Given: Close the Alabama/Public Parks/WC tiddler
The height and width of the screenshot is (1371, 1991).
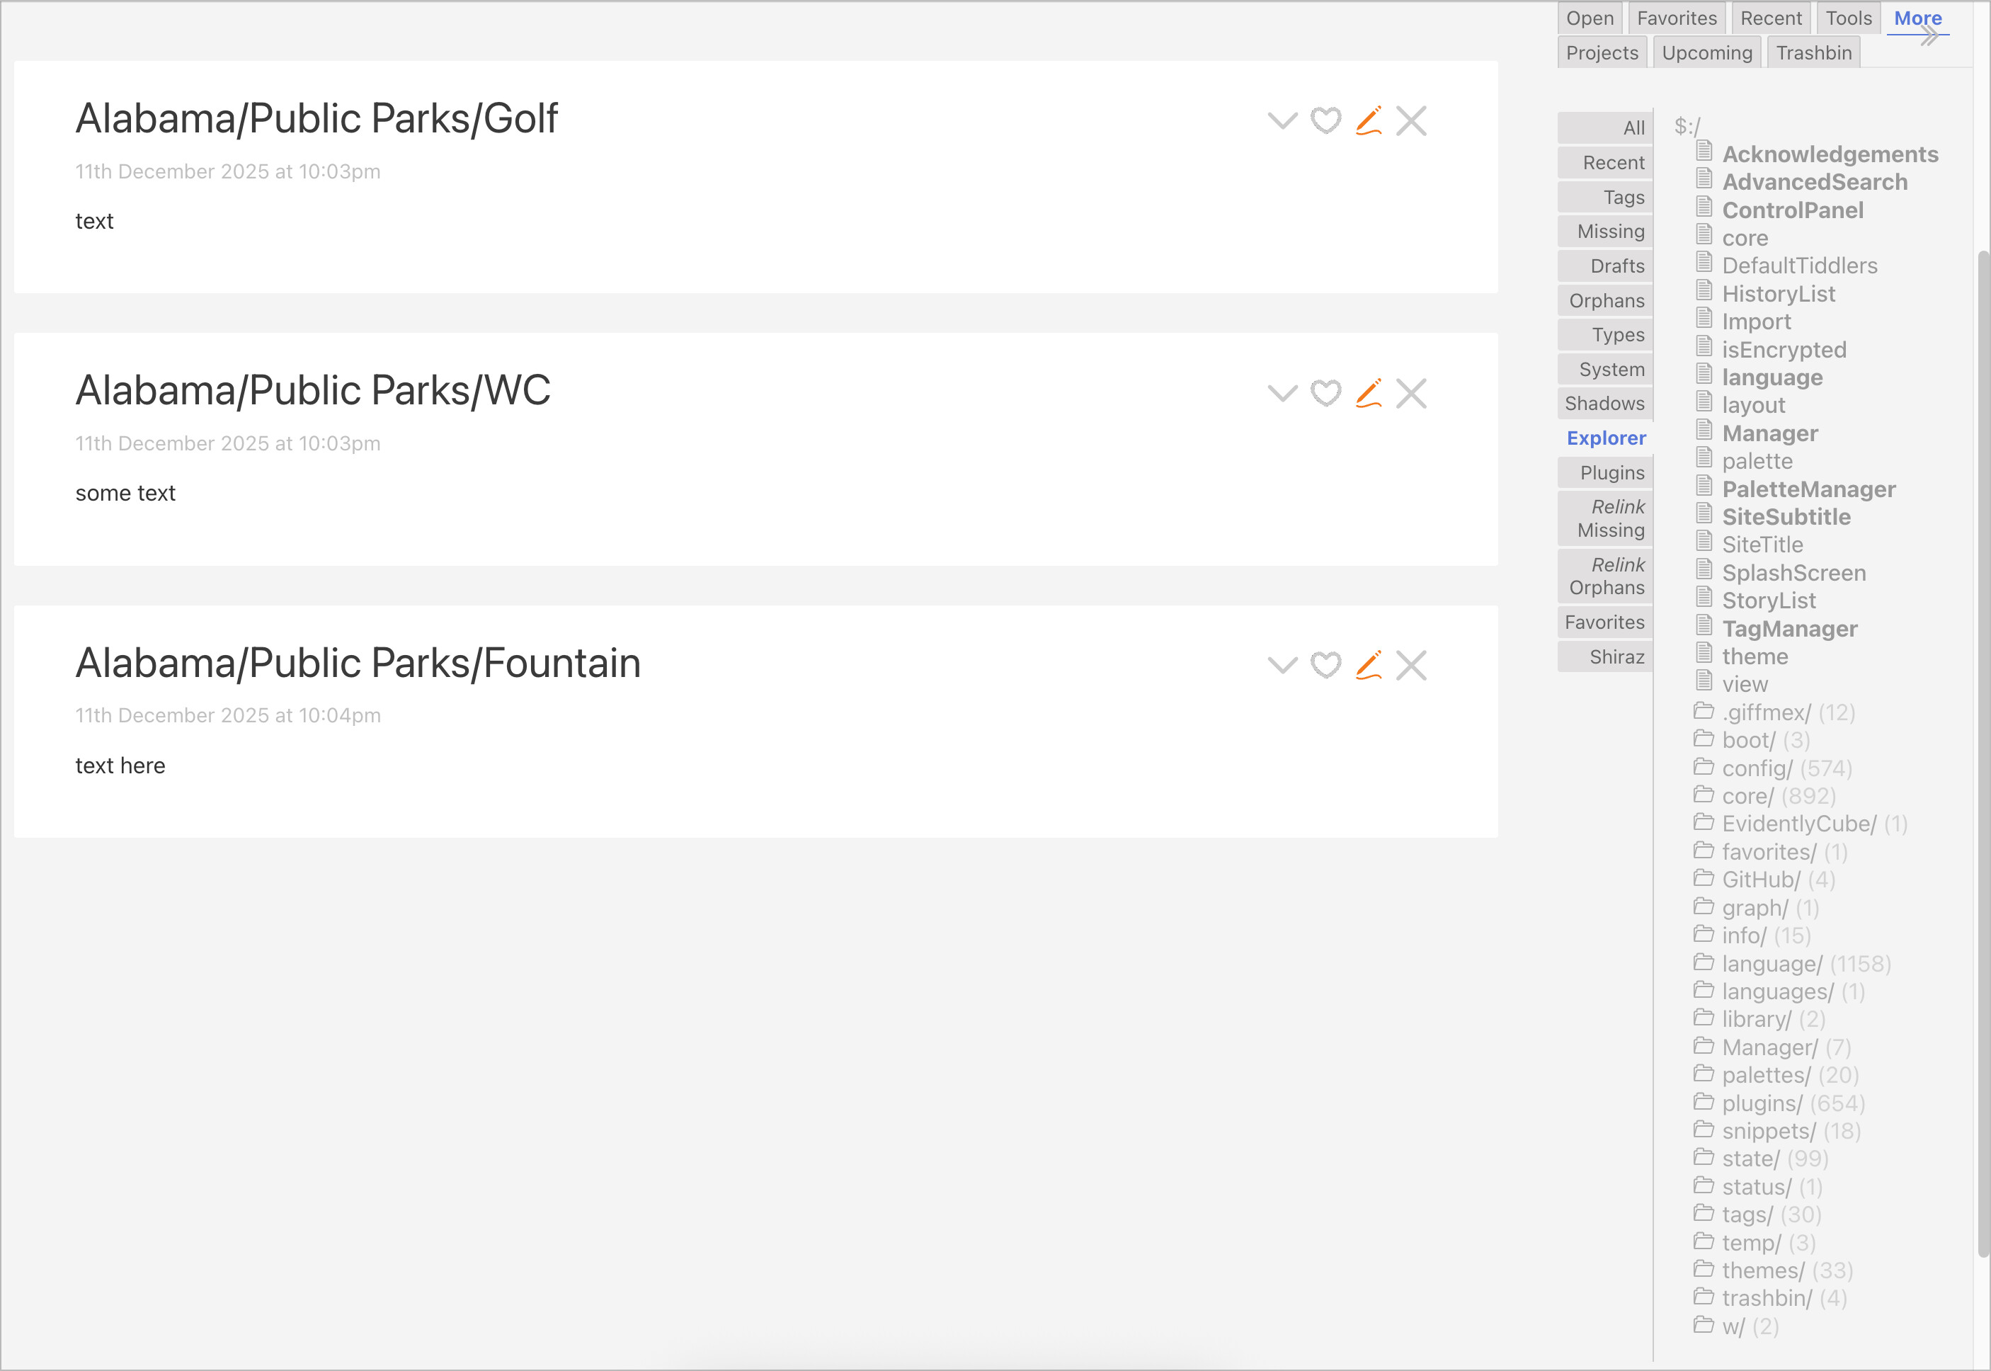Looking at the screenshot, I should click(1411, 394).
